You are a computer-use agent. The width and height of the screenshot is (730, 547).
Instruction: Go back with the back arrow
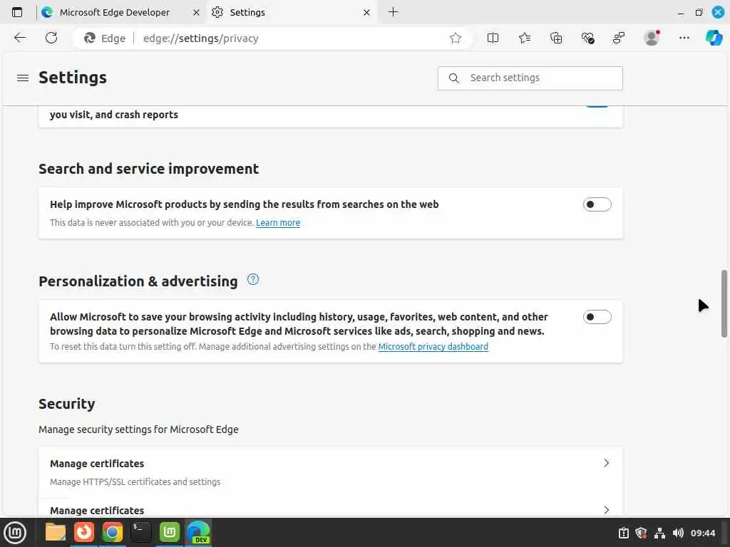click(19, 38)
